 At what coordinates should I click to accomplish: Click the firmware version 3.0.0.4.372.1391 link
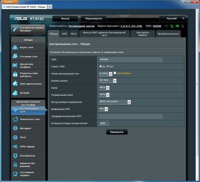131,26
